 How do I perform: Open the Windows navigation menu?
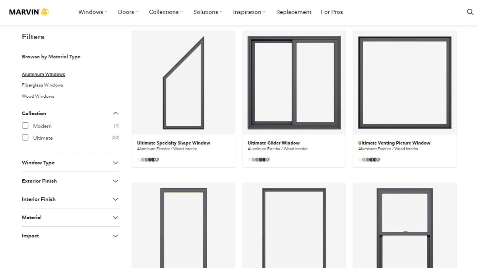tap(93, 12)
